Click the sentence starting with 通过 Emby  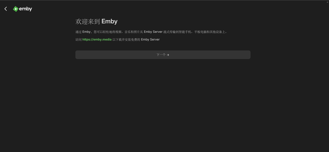click(151, 32)
